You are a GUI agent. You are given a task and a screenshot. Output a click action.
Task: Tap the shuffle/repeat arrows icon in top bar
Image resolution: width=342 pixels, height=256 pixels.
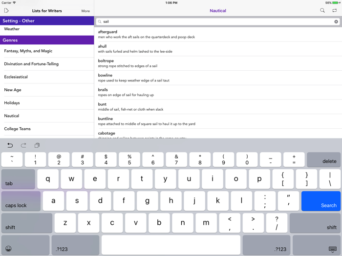(x=334, y=10)
